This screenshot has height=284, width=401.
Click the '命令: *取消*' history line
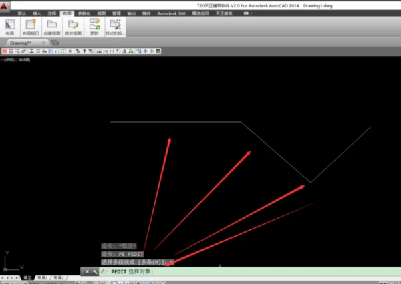coord(119,246)
